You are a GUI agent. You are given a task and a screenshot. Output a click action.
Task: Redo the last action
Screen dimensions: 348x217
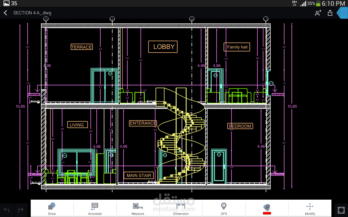(x=21, y=210)
